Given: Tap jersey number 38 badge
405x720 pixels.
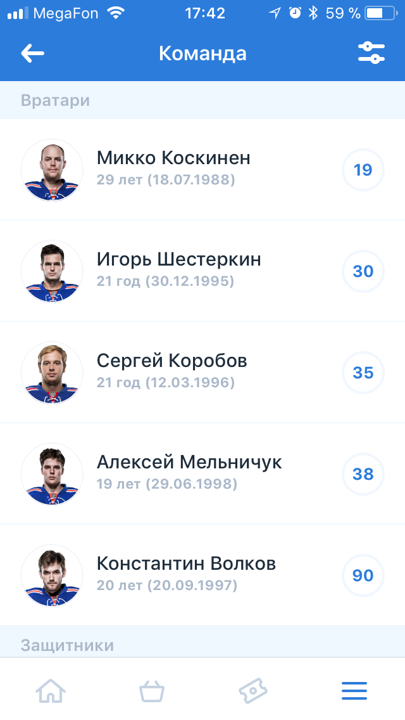Looking at the screenshot, I should (x=363, y=474).
